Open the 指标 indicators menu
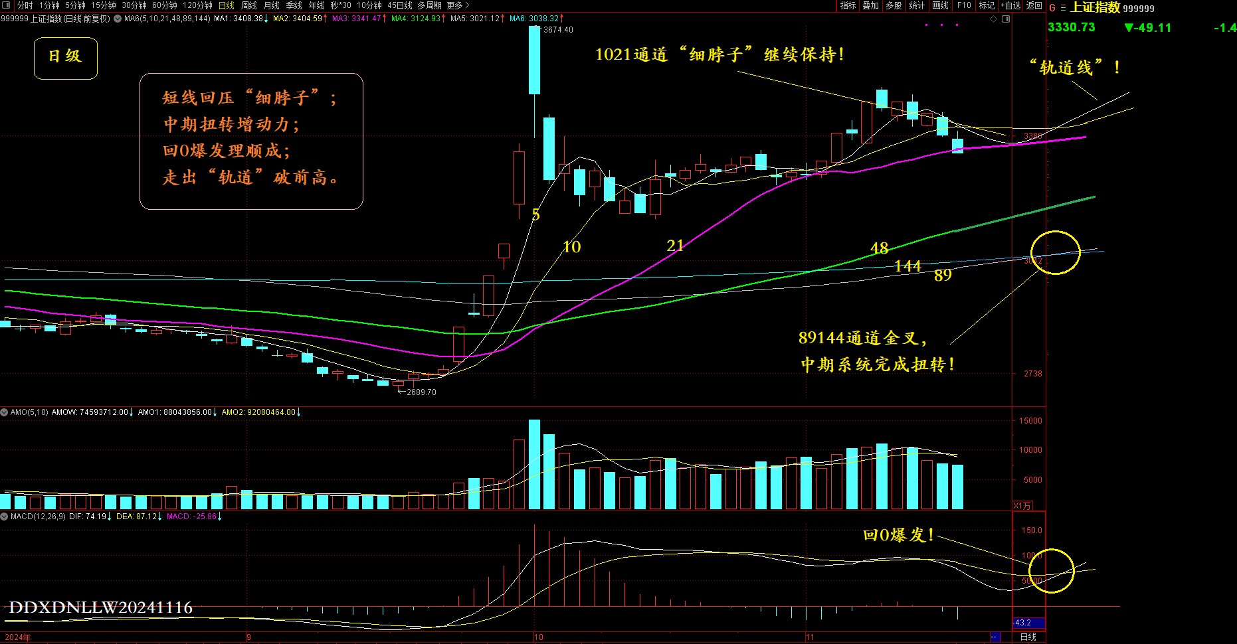The width and height of the screenshot is (1237, 644). [x=848, y=5]
